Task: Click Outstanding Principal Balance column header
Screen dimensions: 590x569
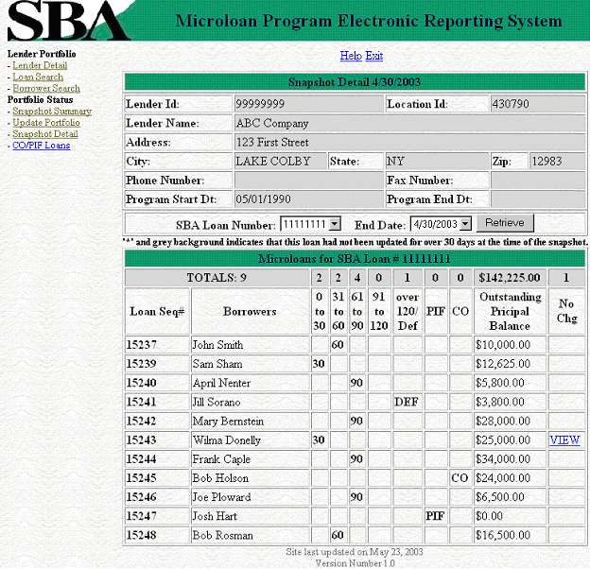Action: (510, 311)
